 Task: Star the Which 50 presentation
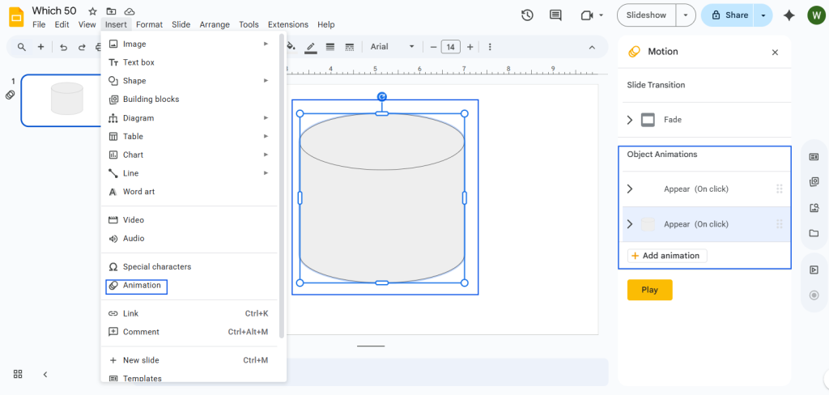tap(92, 11)
